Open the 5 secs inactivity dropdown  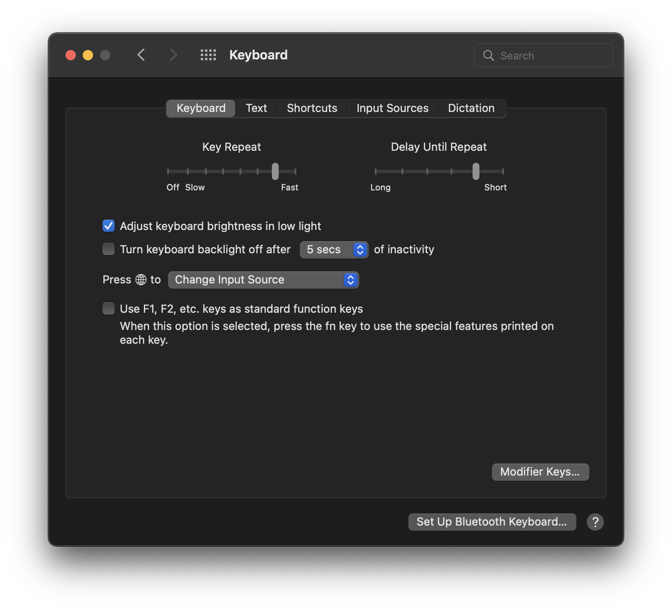(x=334, y=250)
